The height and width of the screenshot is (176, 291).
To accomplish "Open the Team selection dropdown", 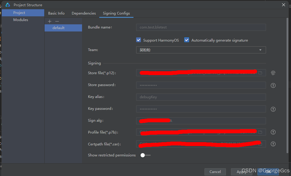I will click(x=261, y=50).
